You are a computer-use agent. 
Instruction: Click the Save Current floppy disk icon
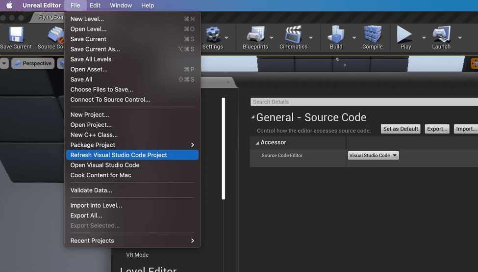pos(16,34)
